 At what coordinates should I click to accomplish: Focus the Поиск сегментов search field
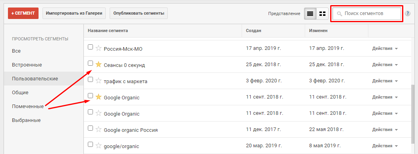pos(367,13)
